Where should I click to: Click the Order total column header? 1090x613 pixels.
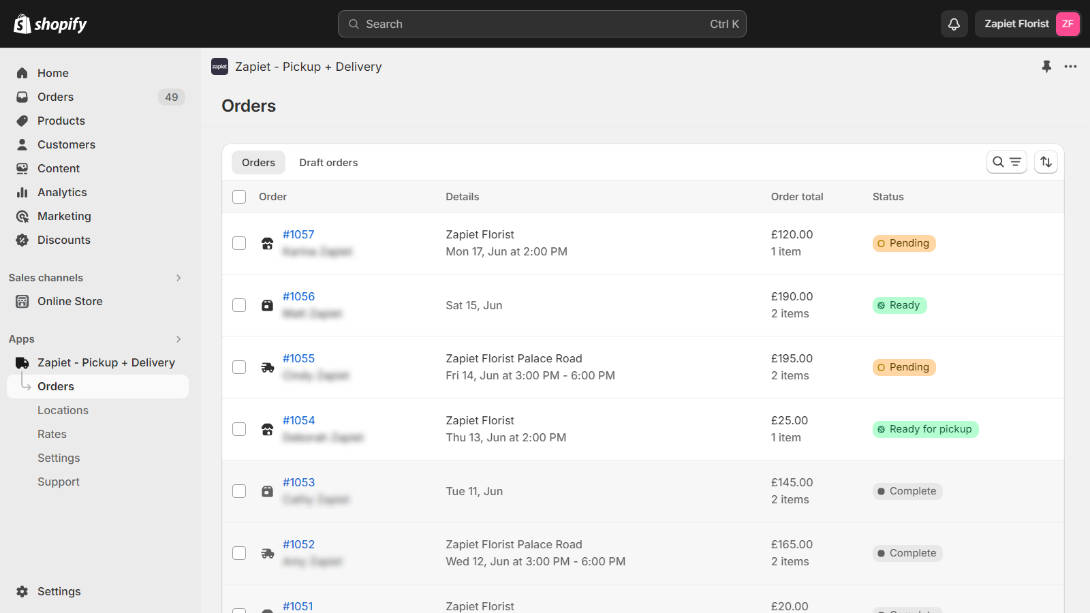pos(797,197)
